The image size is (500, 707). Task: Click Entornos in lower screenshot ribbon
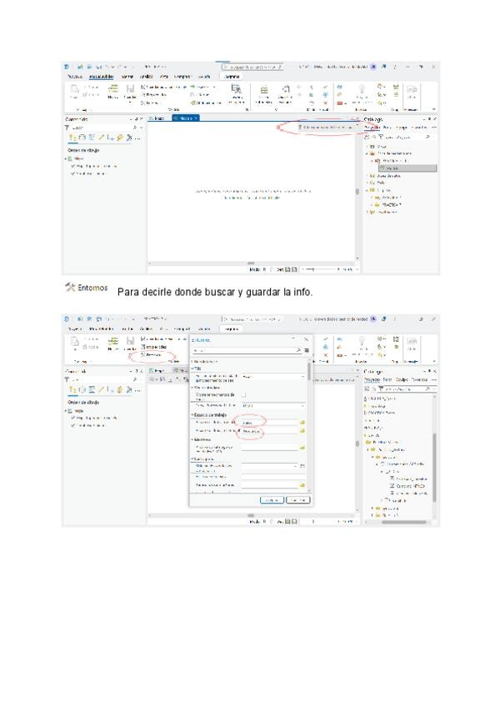[x=151, y=355]
